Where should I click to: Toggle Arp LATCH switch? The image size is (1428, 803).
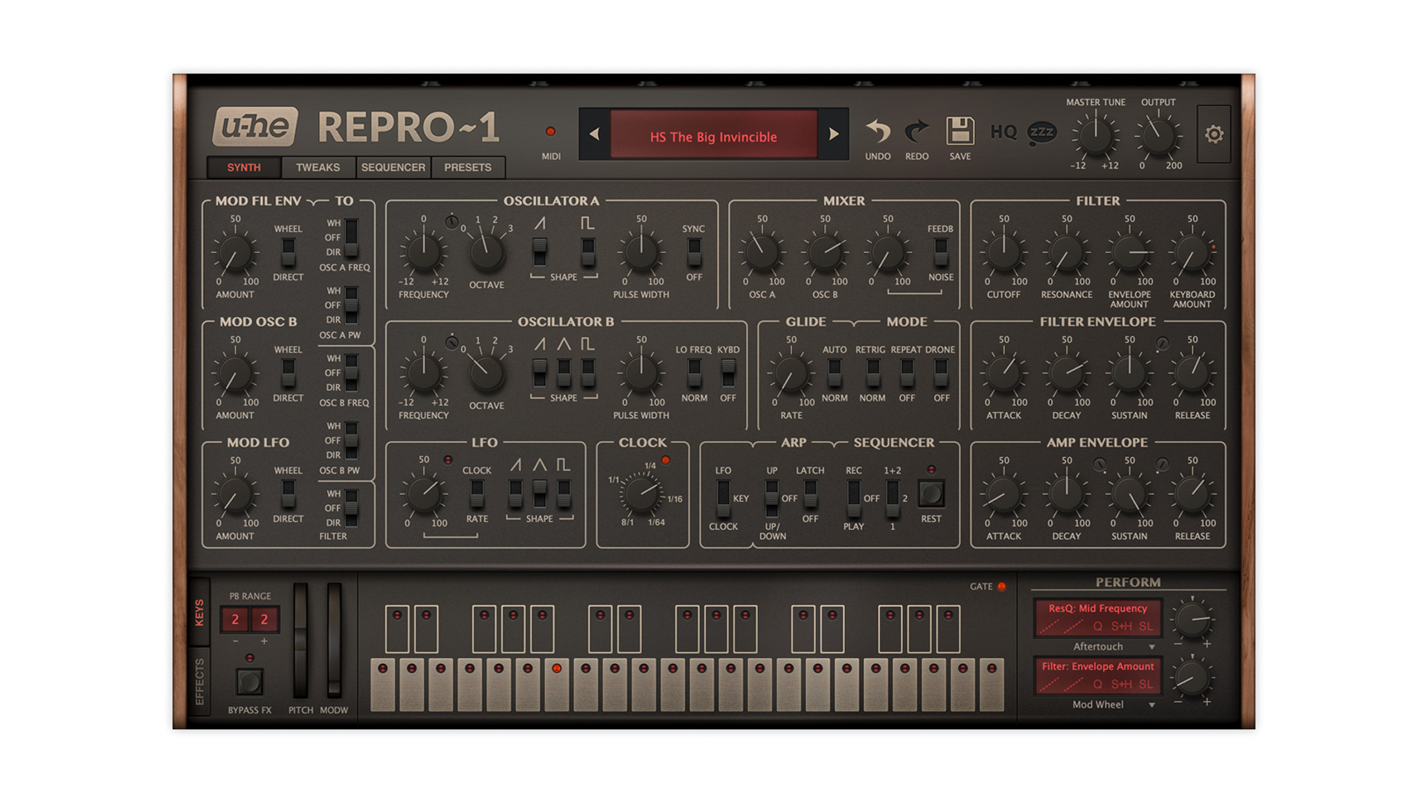[810, 494]
